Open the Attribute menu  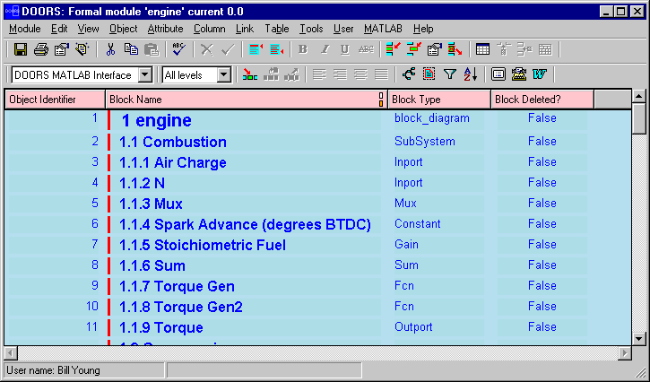click(165, 29)
